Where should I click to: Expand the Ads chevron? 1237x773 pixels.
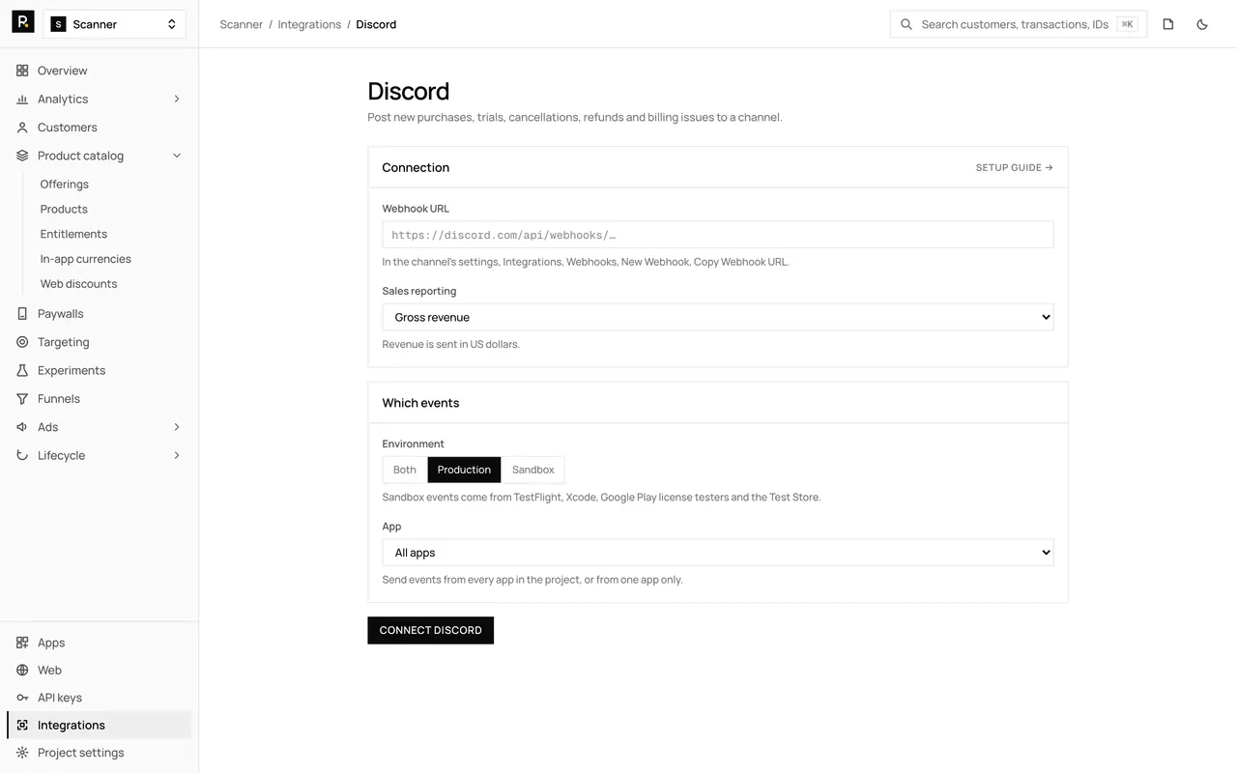point(177,427)
